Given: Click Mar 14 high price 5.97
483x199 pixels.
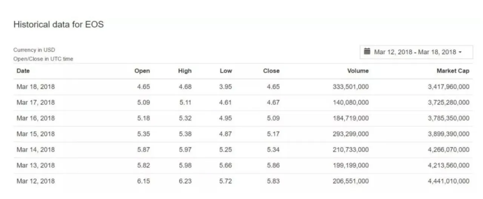Looking at the screenshot, I should pyautogui.click(x=185, y=150).
